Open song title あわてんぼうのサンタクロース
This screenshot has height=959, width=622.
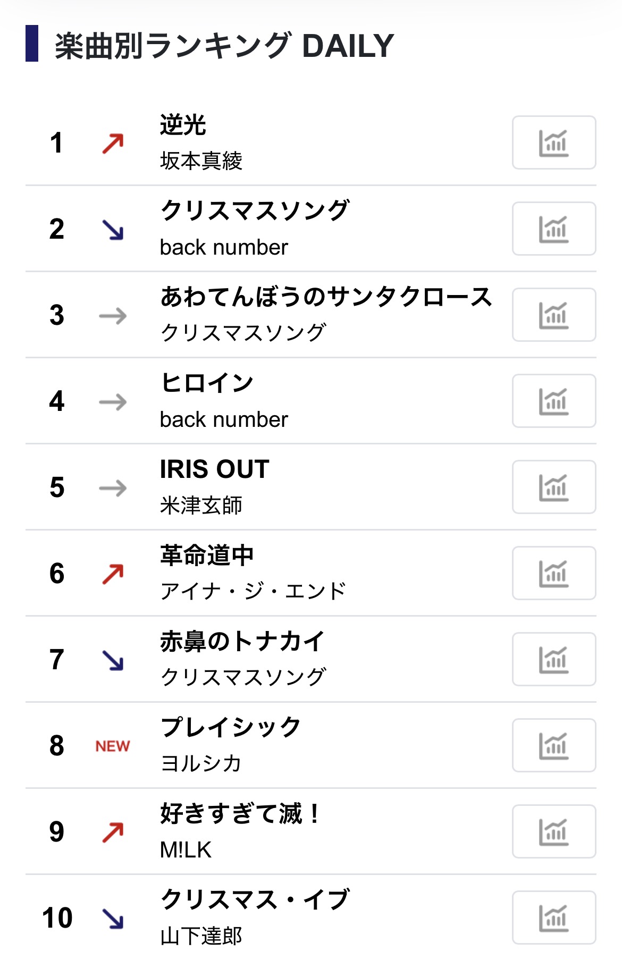point(326,297)
